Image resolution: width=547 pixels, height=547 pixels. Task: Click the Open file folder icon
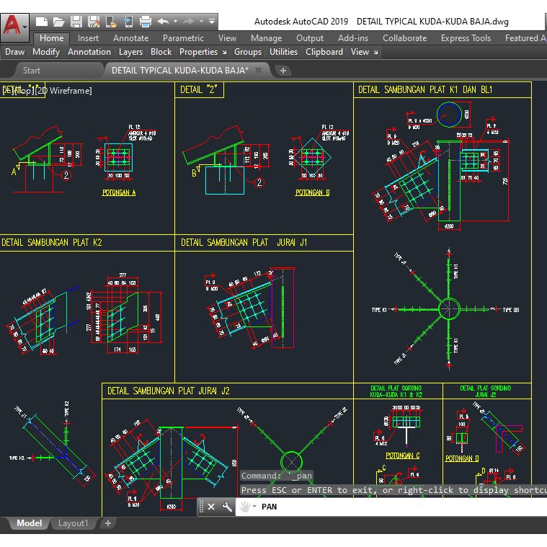58,22
